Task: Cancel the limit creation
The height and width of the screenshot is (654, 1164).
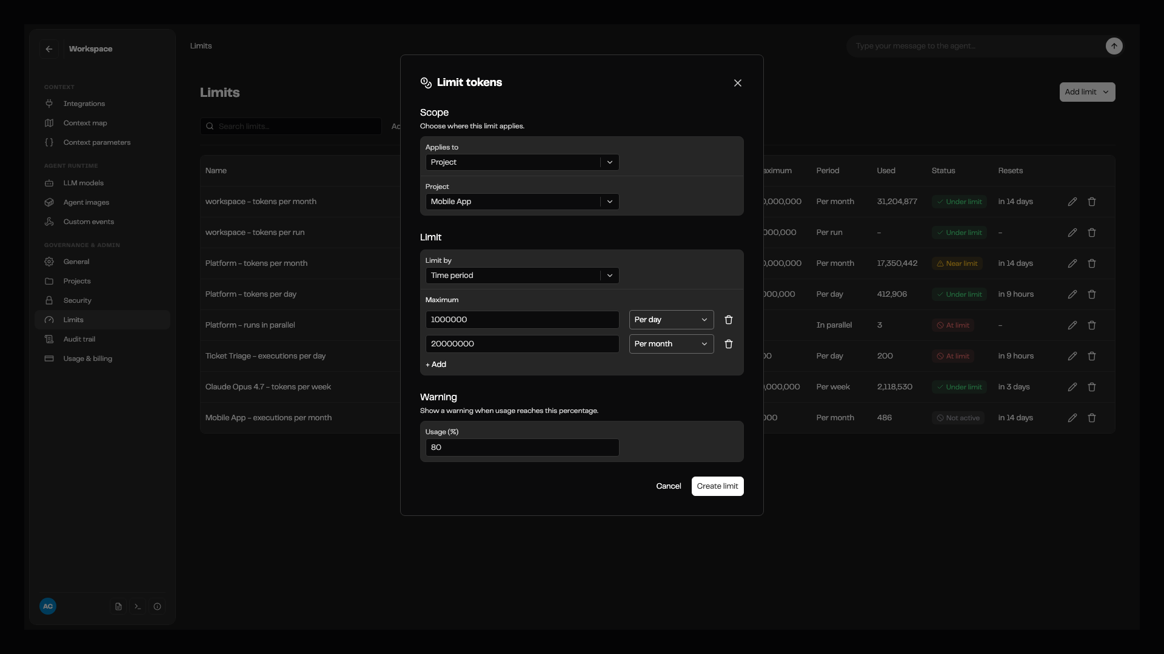Action: [x=668, y=486]
